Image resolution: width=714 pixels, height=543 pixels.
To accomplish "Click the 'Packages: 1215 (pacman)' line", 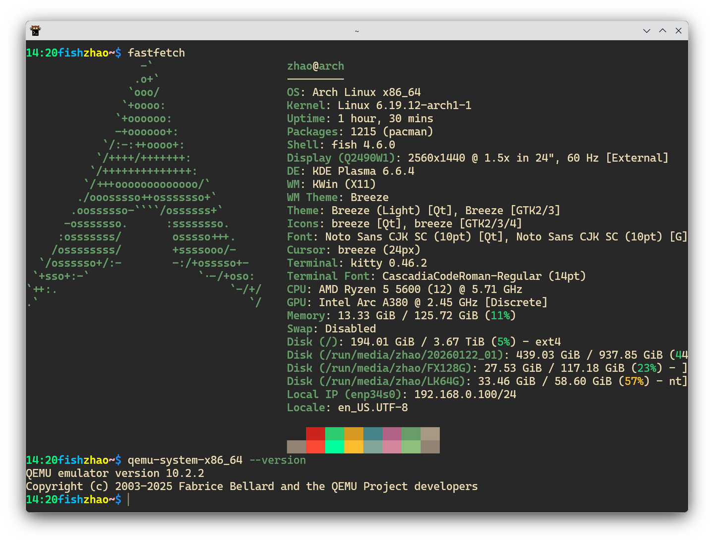I will [x=360, y=132].
